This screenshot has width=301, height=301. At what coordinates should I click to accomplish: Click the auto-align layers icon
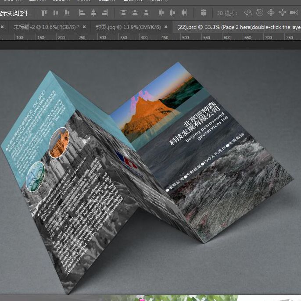[203, 13]
